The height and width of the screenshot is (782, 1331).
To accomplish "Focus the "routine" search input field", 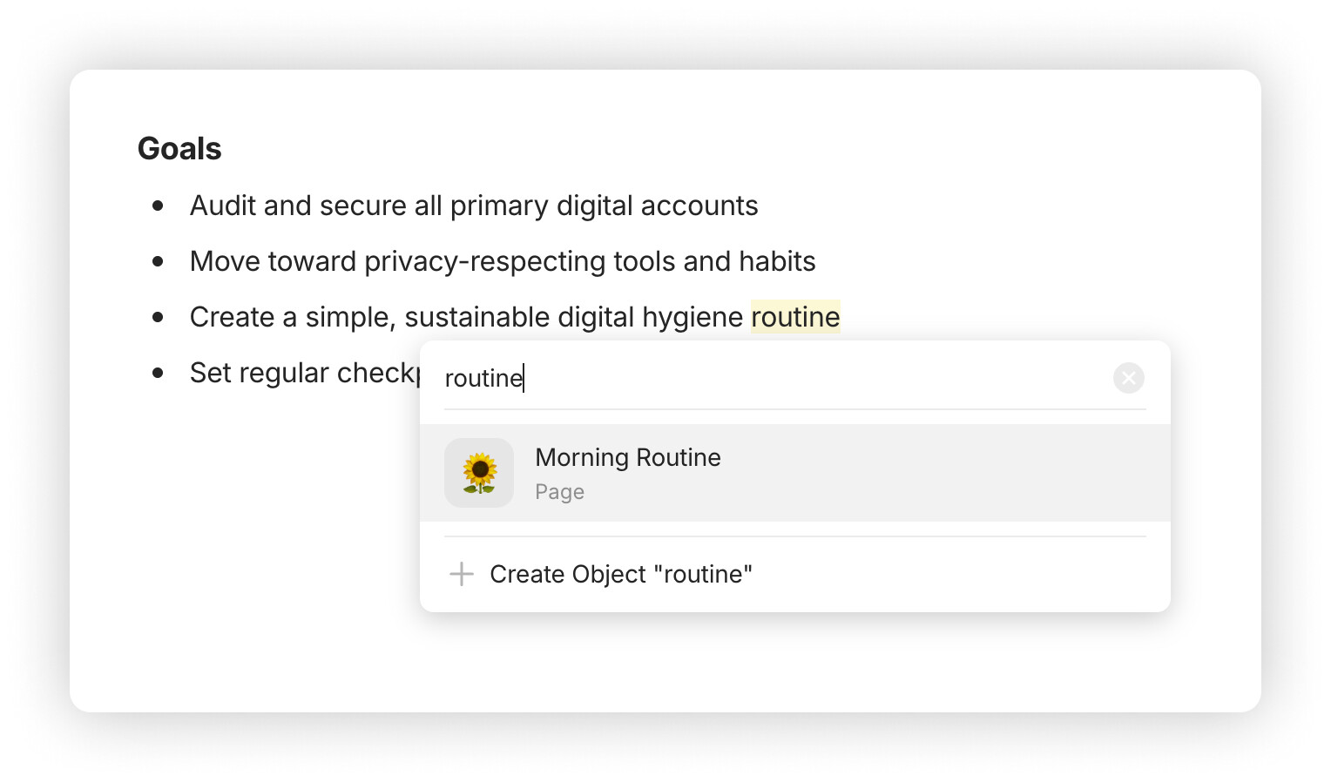I will point(767,378).
